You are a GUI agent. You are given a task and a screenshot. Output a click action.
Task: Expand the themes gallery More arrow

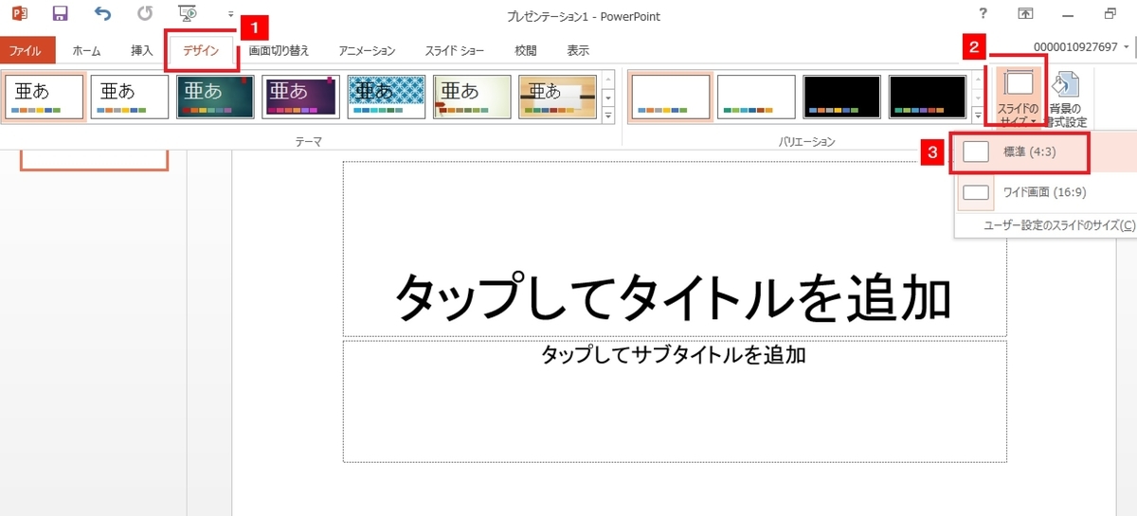tap(608, 115)
